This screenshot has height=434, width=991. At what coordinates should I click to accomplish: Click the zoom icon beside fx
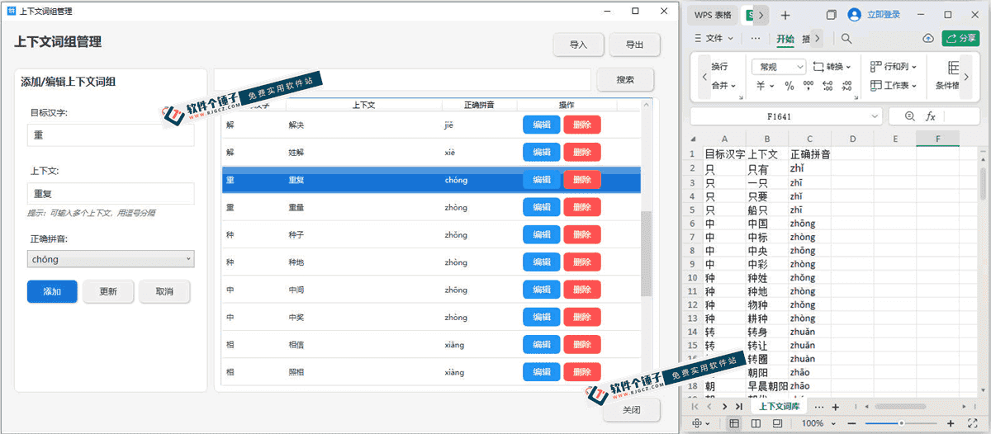(910, 116)
